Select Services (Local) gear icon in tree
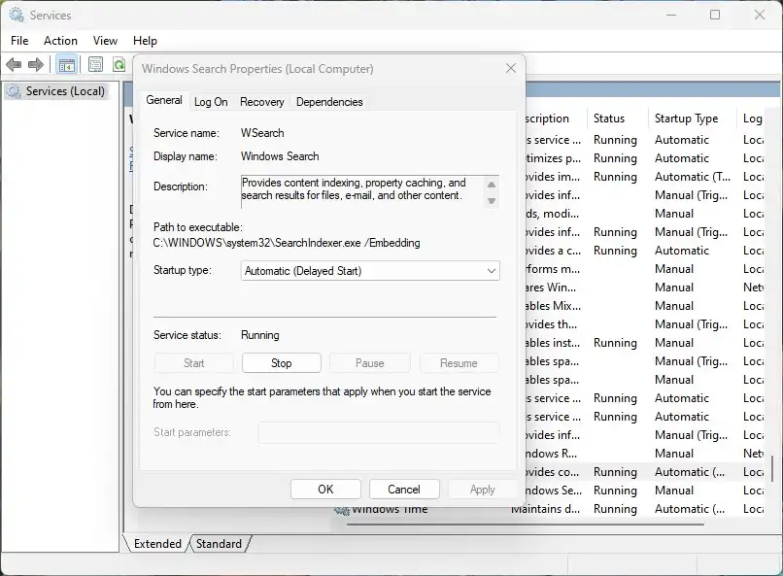The height and width of the screenshot is (576, 783). (15, 91)
